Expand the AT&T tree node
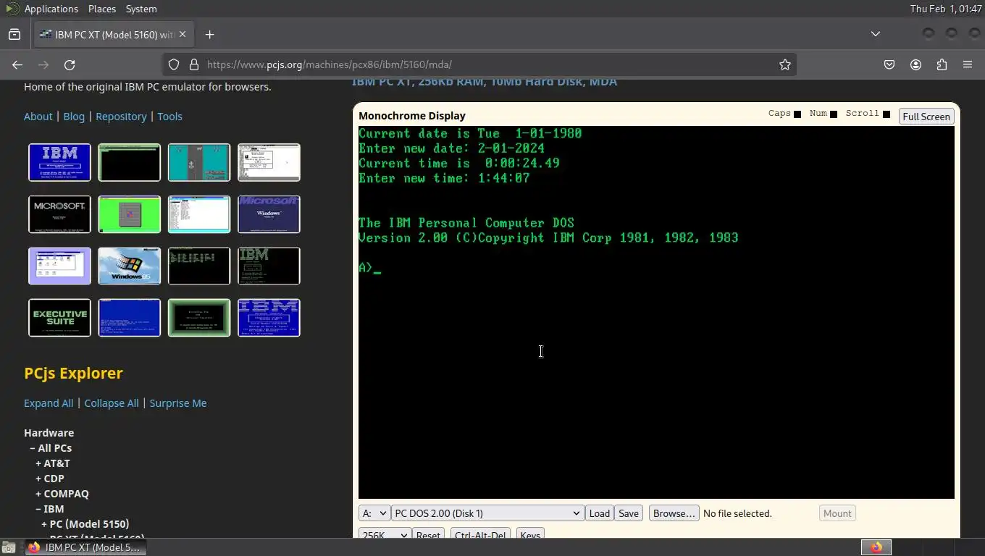 pyautogui.click(x=53, y=463)
